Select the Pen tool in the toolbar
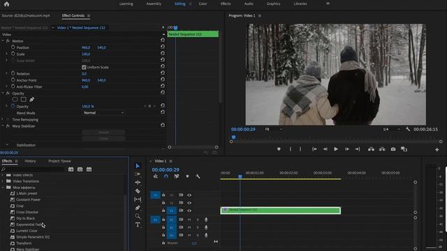The width and height of the screenshot is (447, 251). pyautogui.click(x=138, y=208)
